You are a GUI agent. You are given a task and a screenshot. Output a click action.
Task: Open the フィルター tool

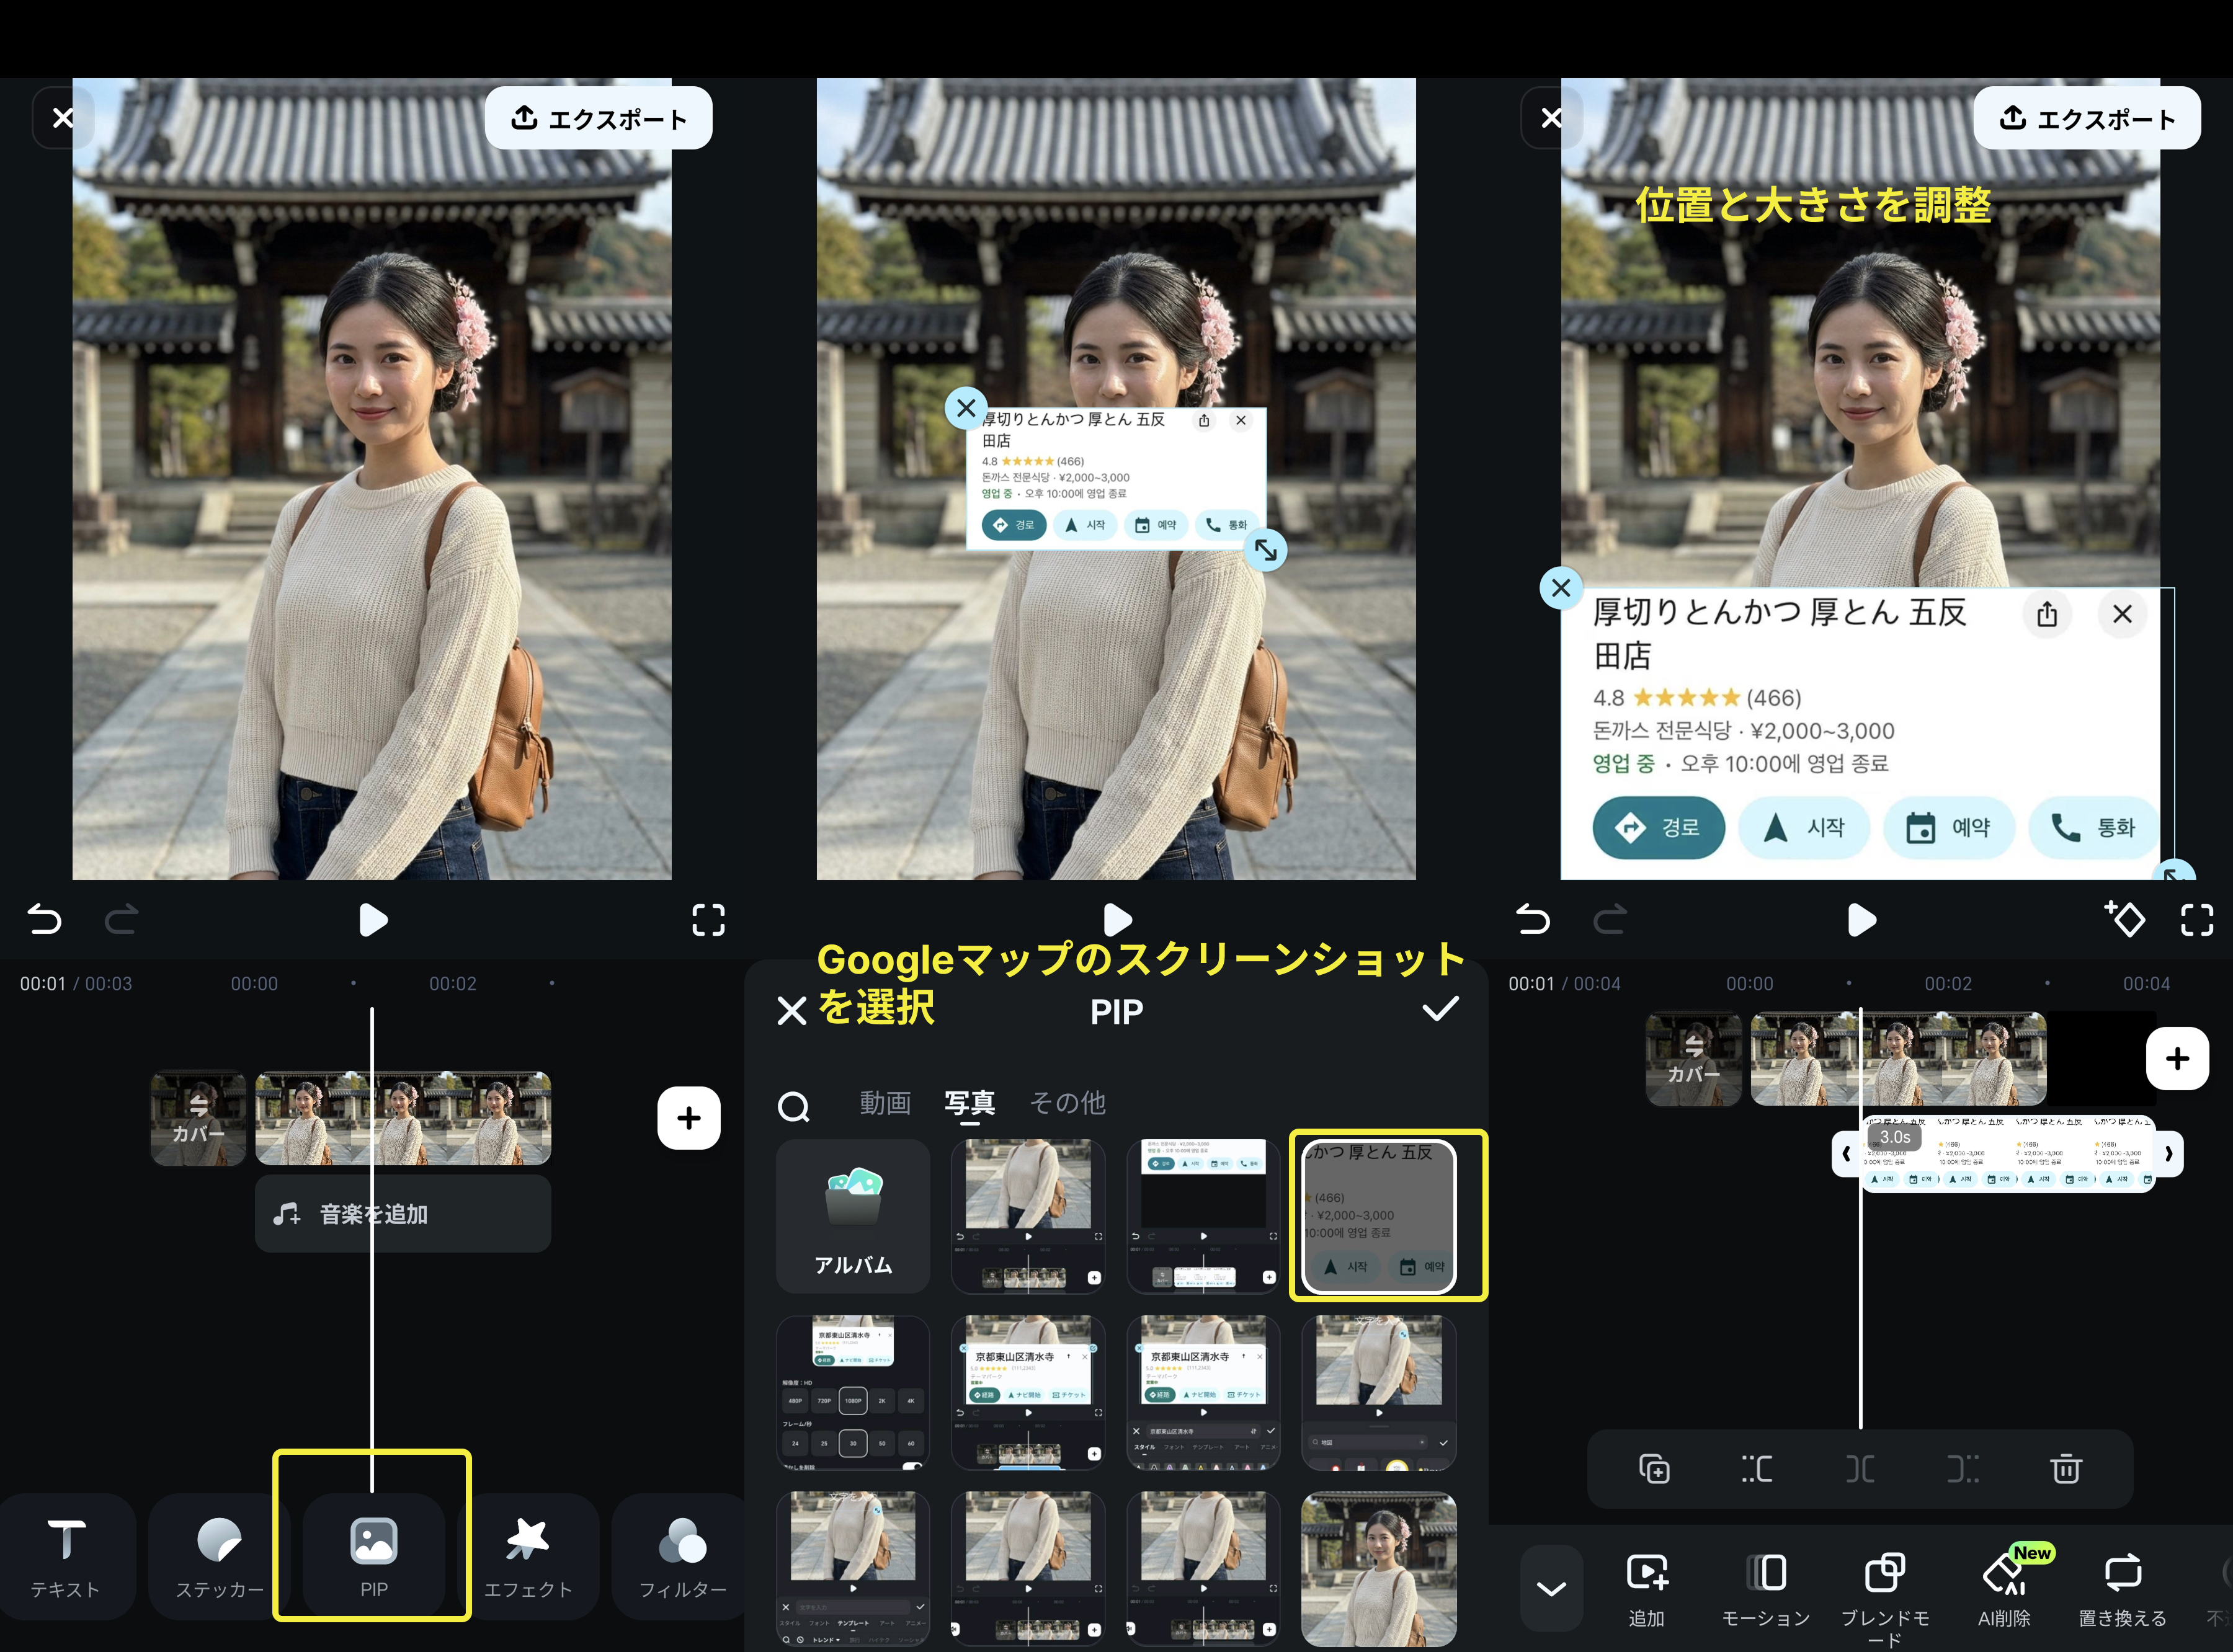pyautogui.click(x=682, y=1556)
